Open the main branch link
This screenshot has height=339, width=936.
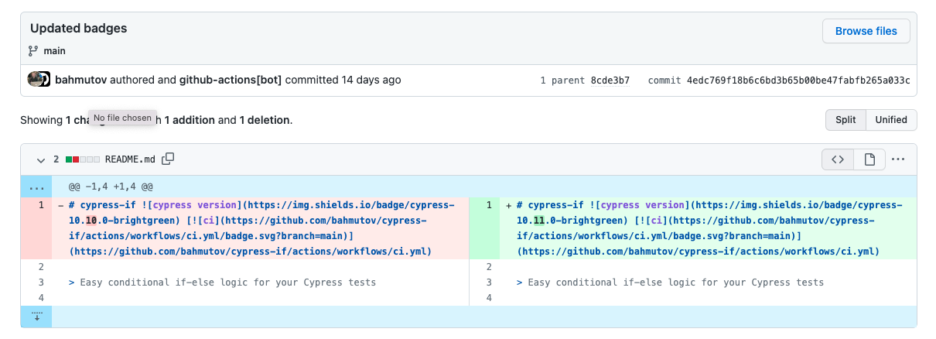(54, 51)
